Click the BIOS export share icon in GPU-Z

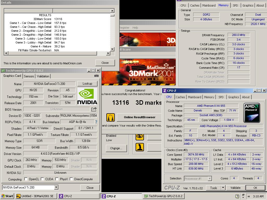(x=94, y=109)
